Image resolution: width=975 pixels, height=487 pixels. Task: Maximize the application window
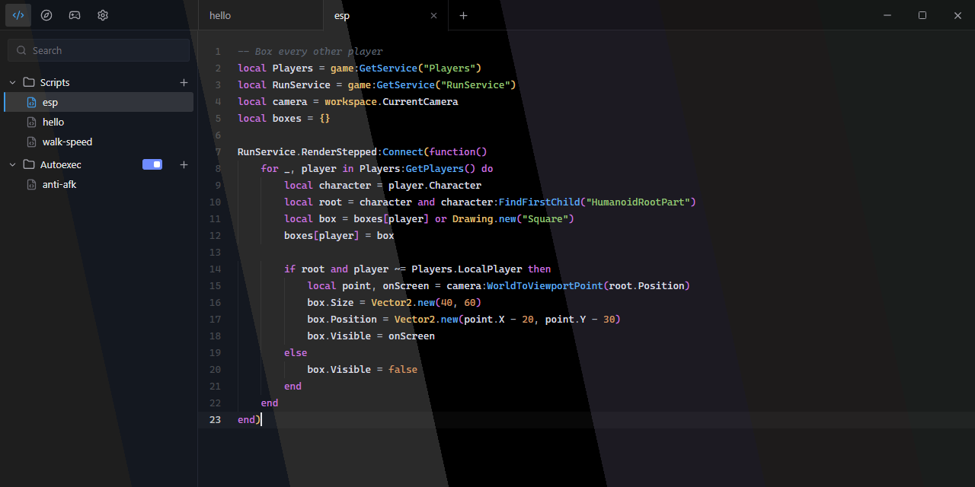(x=922, y=15)
